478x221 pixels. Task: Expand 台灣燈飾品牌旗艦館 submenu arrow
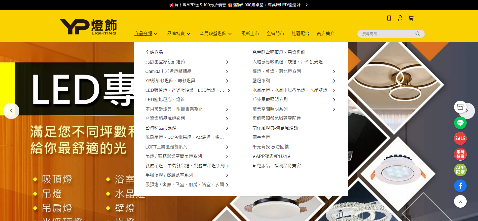[x=227, y=119]
